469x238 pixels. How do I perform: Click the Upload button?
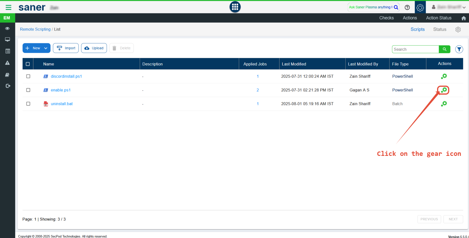(x=94, y=48)
